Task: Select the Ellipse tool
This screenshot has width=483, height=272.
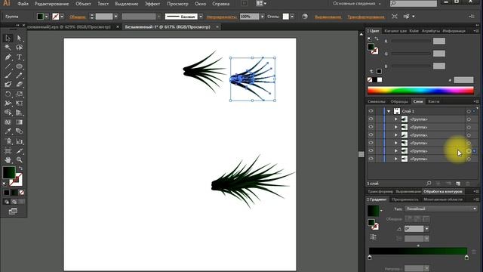Action: click(19, 66)
